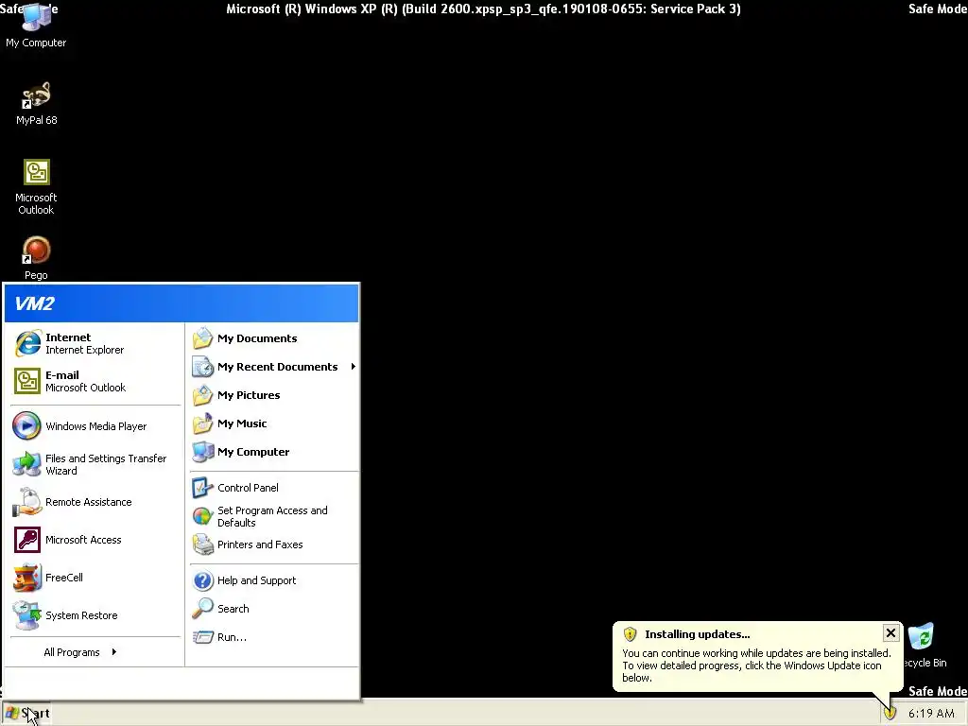Choose Control Panel text entry
This screenshot has height=726, width=968.
[x=248, y=488]
